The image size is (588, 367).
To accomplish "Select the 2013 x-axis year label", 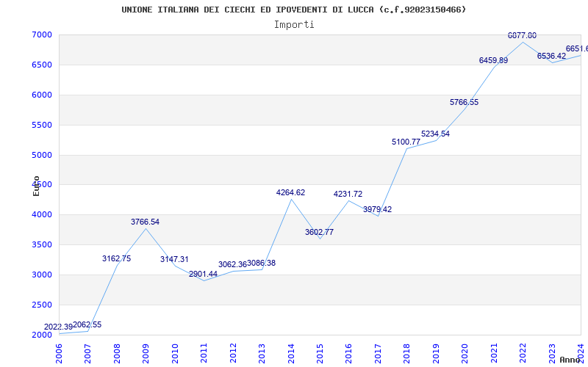I will tap(262, 354).
